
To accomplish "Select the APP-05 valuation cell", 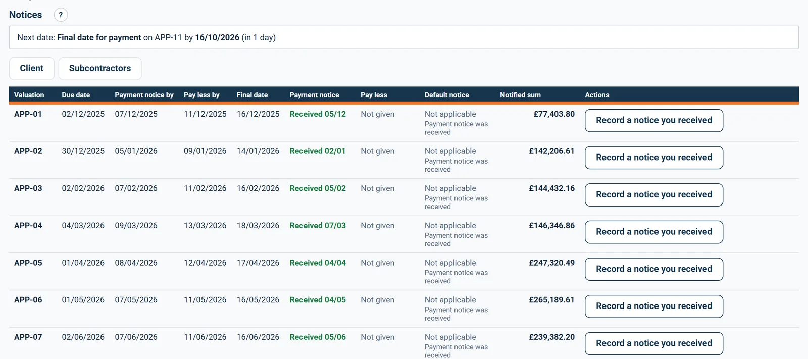I will (28, 263).
